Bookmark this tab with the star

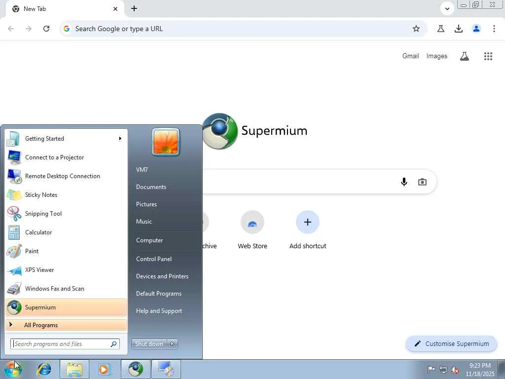(416, 29)
